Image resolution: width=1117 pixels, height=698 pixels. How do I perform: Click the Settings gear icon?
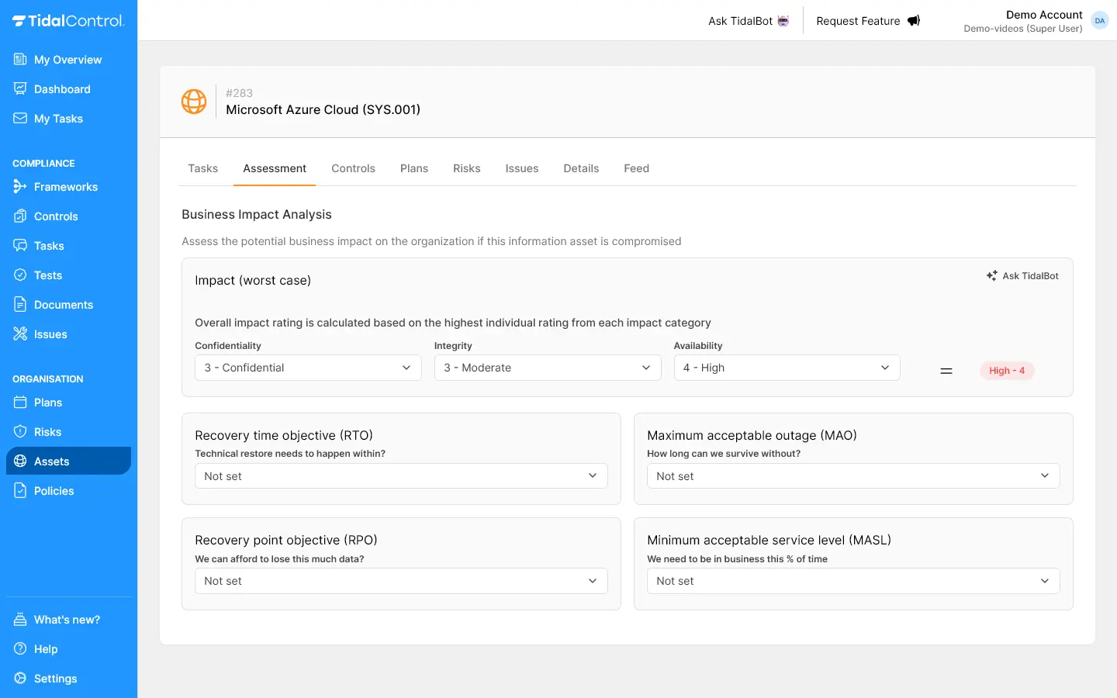pyautogui.click(x=20, y=679)
